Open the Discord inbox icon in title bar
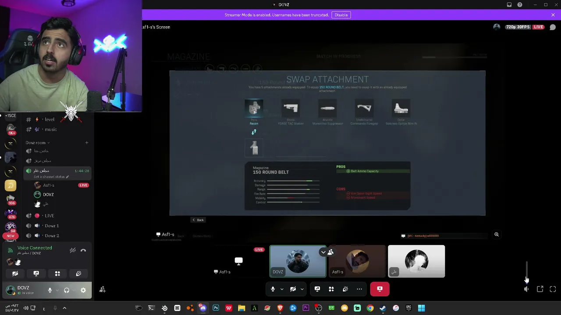561x315 pixels. click(509, 5)
